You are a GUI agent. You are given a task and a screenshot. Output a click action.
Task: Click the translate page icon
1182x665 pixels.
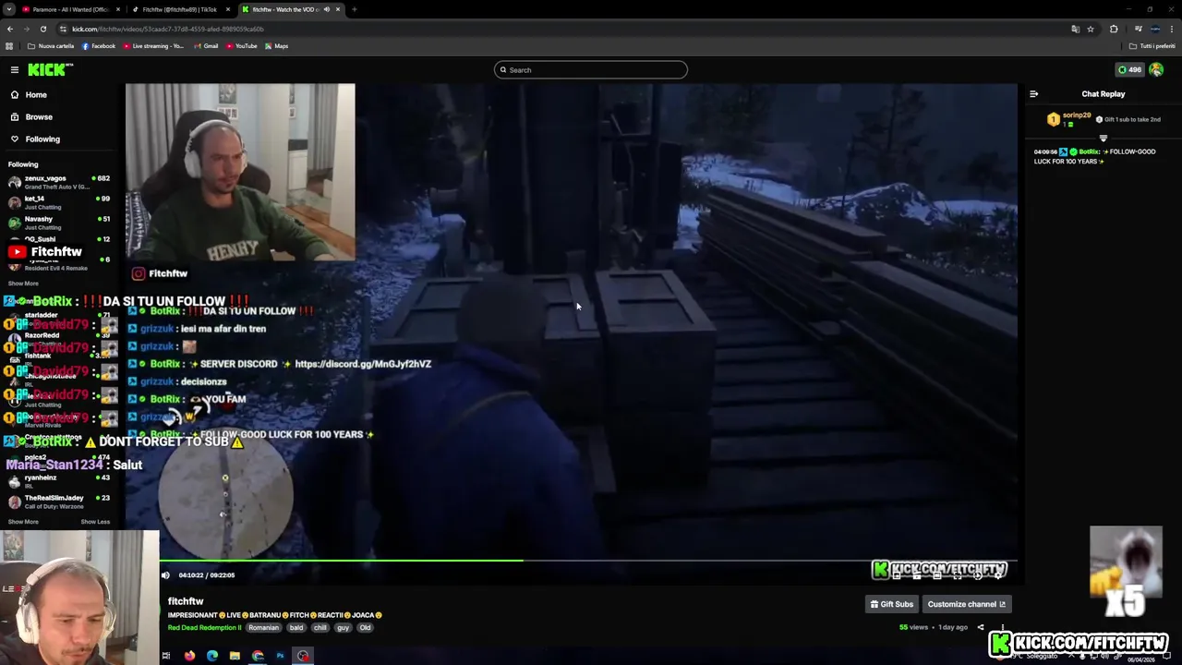1075,29
